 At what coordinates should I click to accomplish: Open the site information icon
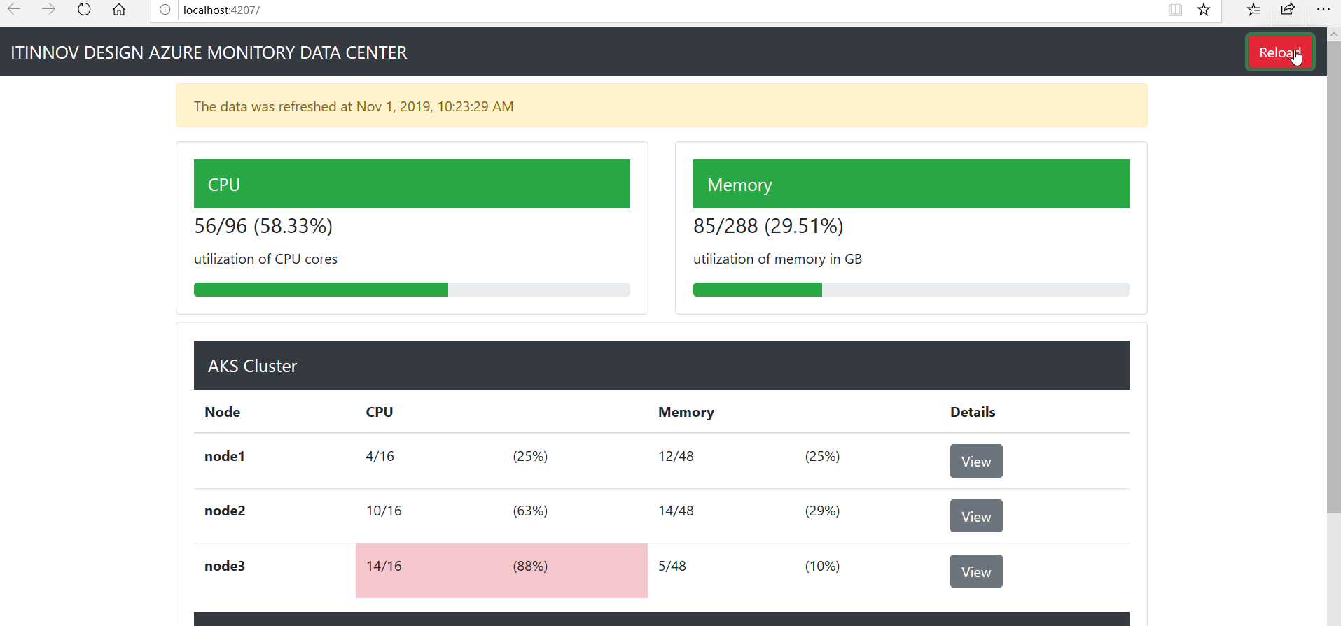(165, 10)
